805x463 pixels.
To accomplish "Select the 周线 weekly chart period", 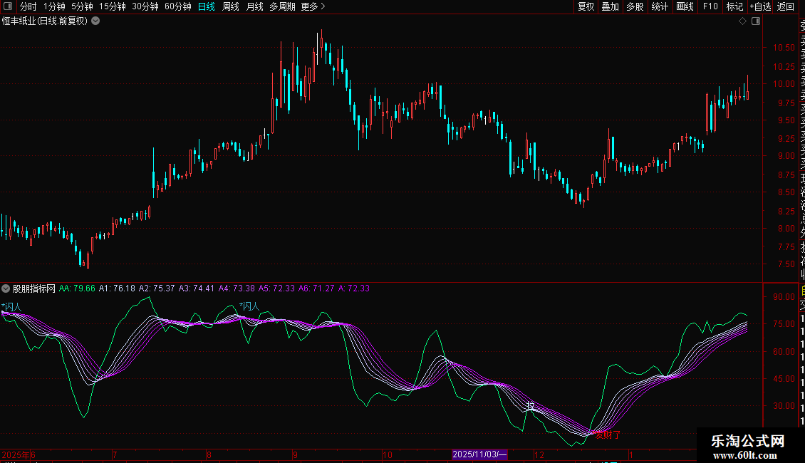I will click(231, 6).
